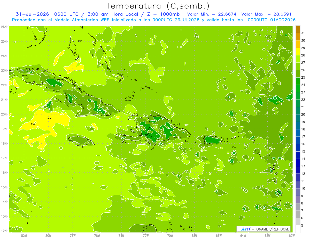
Task: Click the valid-until time "0000UTC_01AGO2026"
Action: pos(272,20)
